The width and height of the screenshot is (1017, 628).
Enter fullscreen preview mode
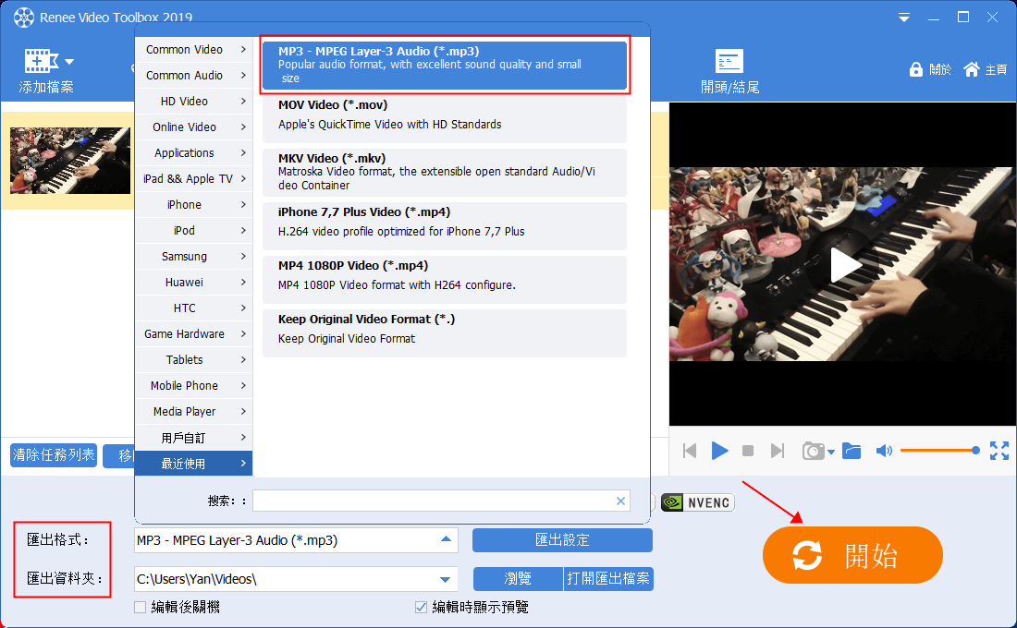click(999, 451)
